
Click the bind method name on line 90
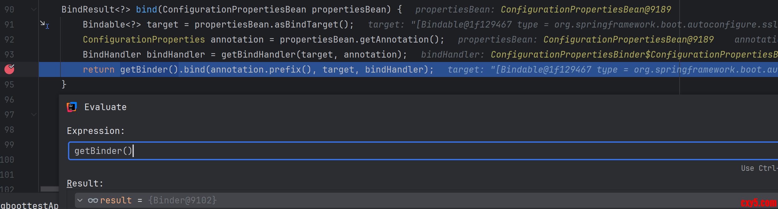[x=146, y=9]
